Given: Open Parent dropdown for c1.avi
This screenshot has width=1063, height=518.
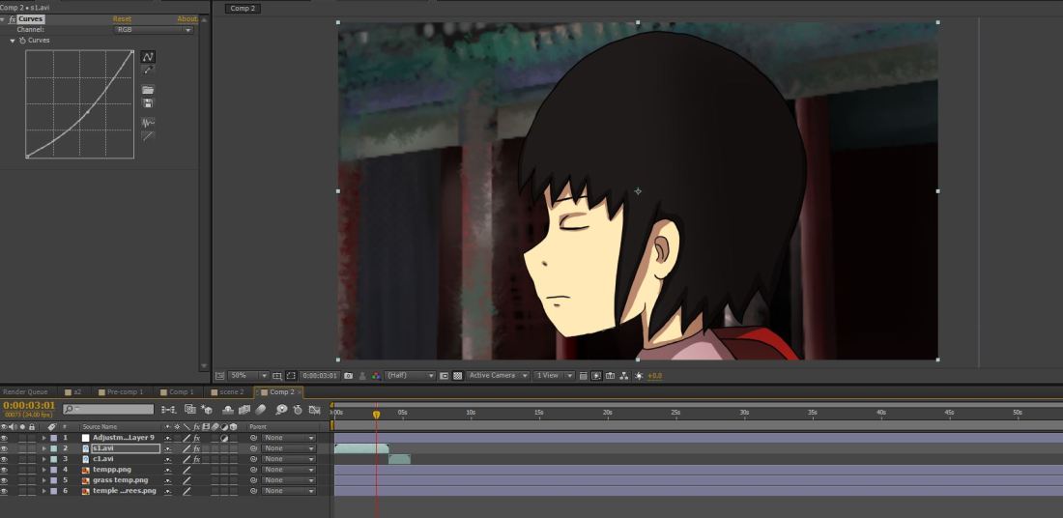Looking at the screenshot, I should click(289, 459).
